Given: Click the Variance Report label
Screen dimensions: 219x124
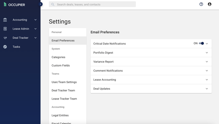Looking at the screenshot, I should 103,62.
